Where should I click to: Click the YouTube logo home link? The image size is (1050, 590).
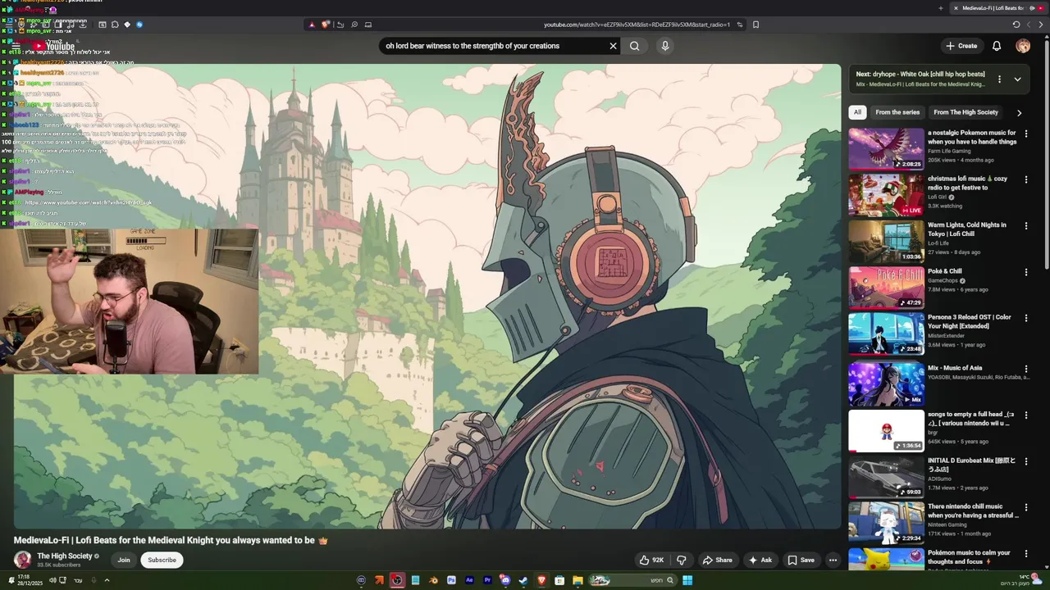(53, 46)
